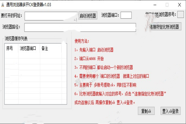Select the 指定比特浏览器序号 input box
The height and width of the screenshot is (124, 186).
coord(180,15)
